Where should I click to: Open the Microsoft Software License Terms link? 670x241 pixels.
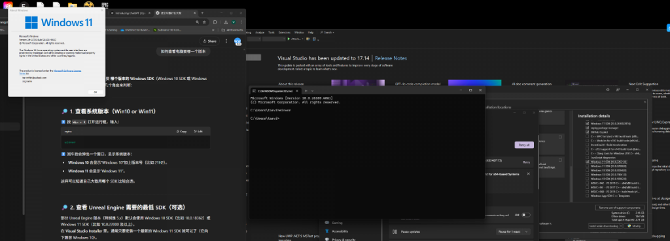[x=67, y=71]
